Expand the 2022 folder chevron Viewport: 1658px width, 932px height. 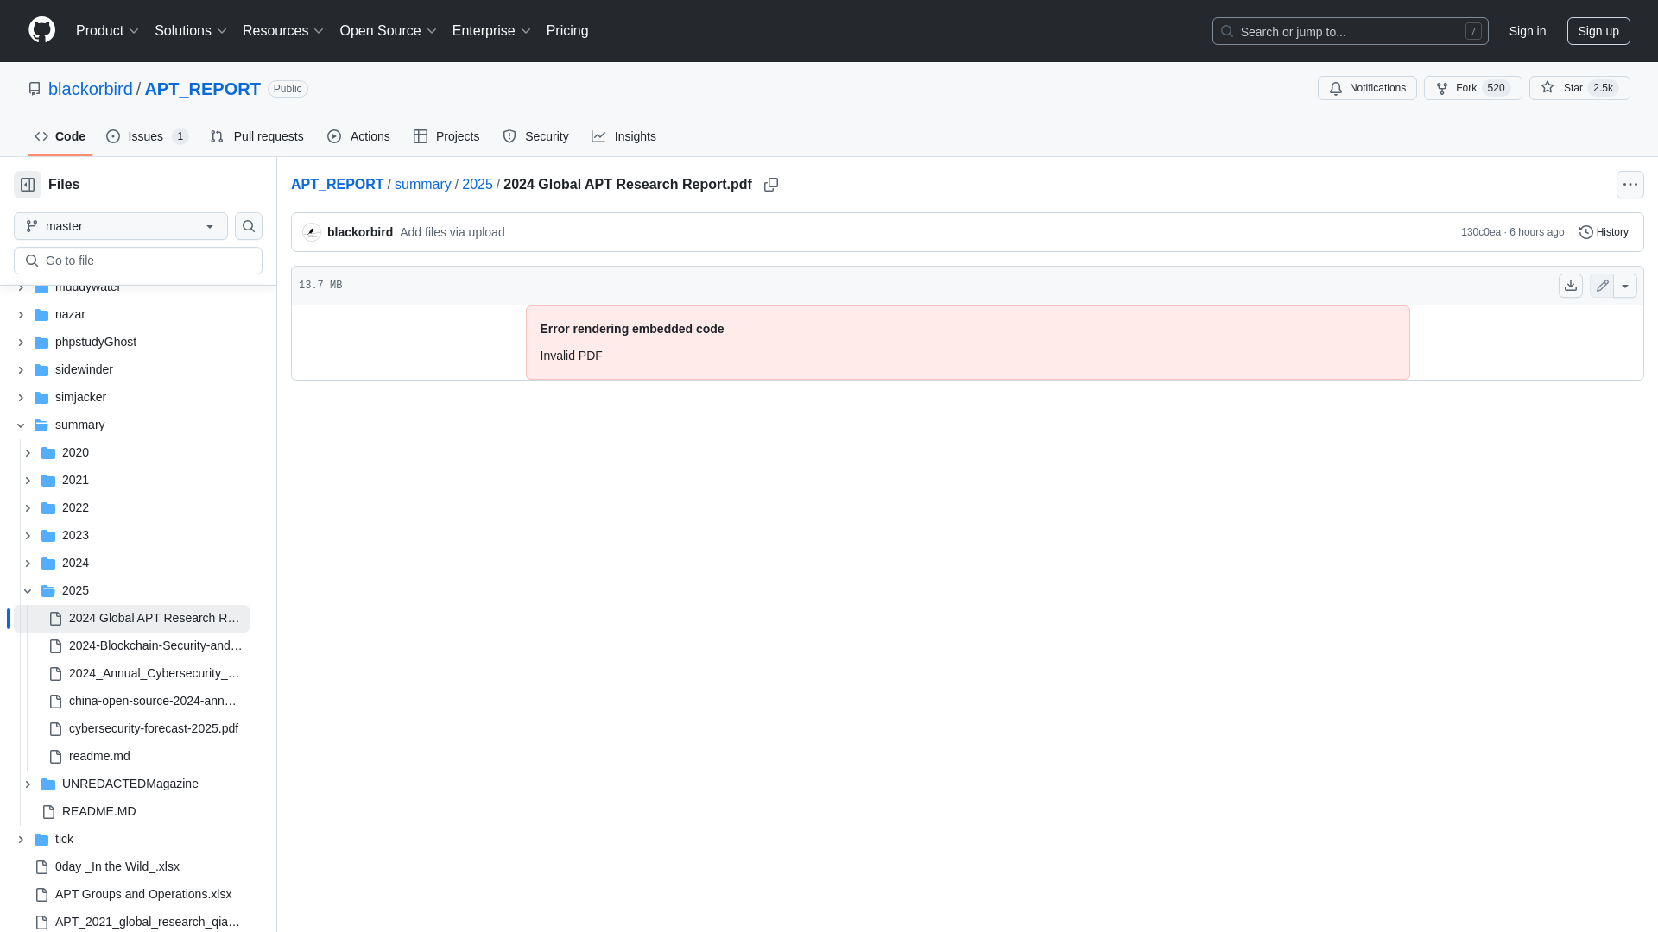click(28, 508)
